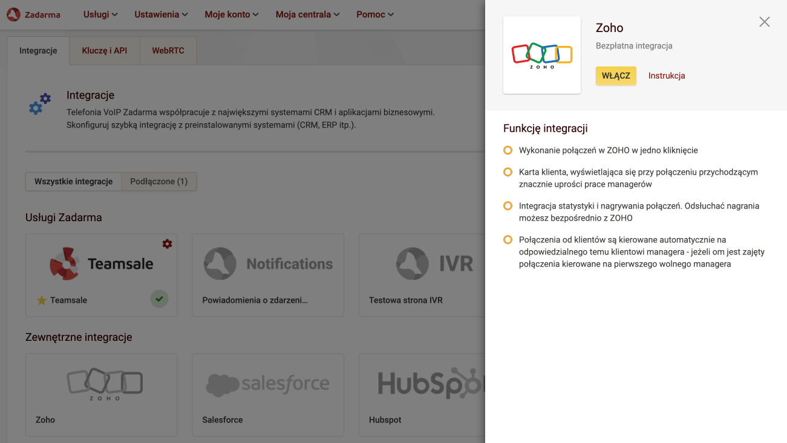Click the Hubspot card label
This screenshot has width=787, height=443.
(x=385, y=419)
